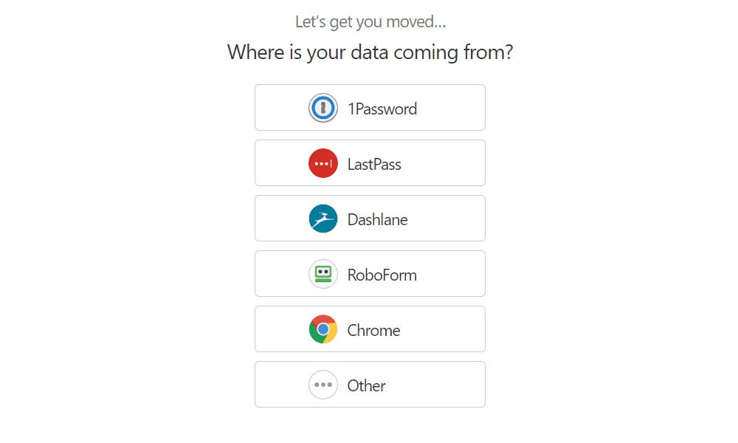This screenshot has height=443, width=738.
Task: Click the "Other" text label
Action: (366, 385)
